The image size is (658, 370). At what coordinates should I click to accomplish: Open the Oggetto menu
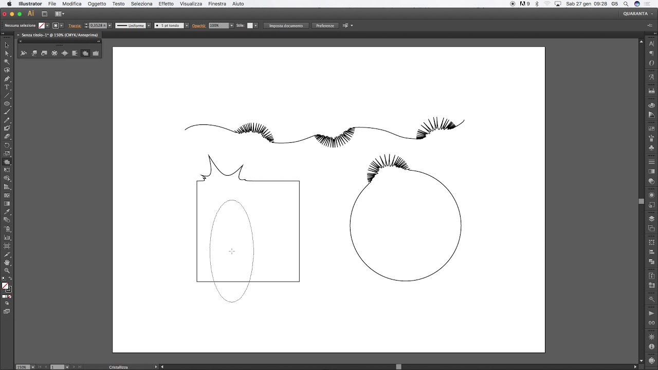click(x=97, y=4)
